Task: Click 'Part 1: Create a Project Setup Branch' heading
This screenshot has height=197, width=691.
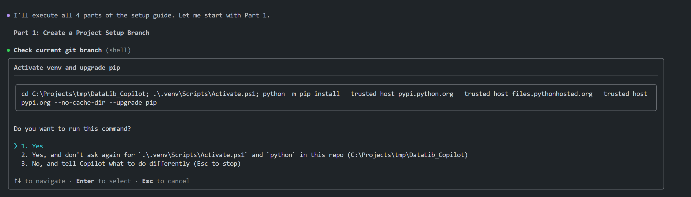Action: [82, 33]
